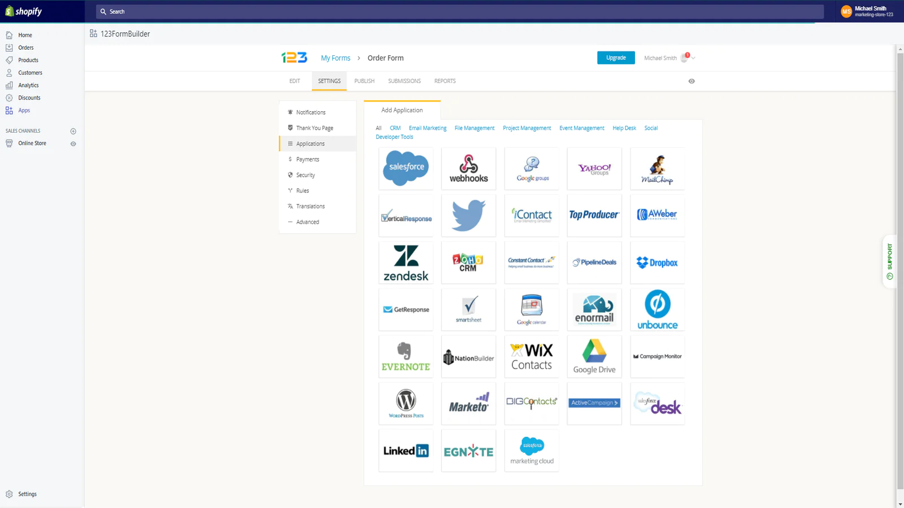Viewport: 904px width, 508px height.
Task: Add the LinkedIn application
Action: click(406, 450)
